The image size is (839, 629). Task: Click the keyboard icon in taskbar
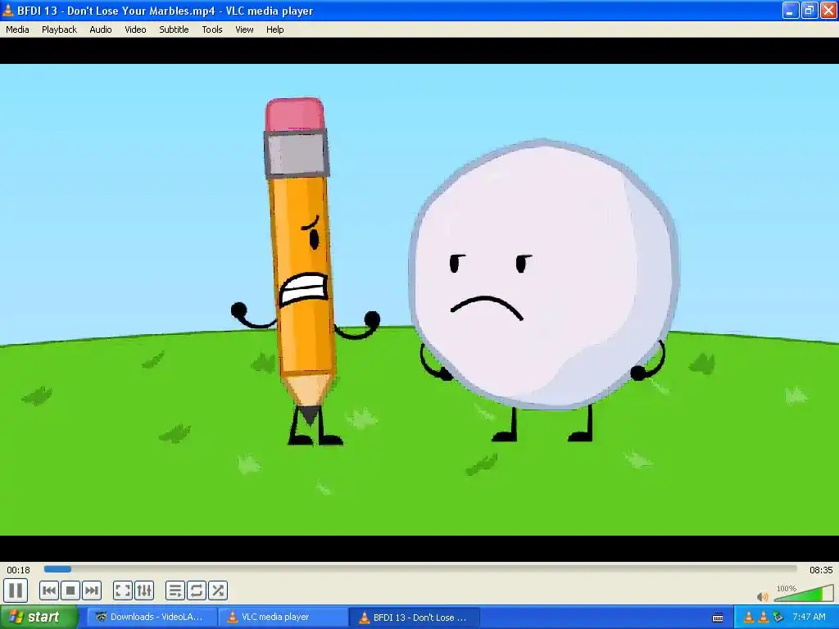coord(718,618)
